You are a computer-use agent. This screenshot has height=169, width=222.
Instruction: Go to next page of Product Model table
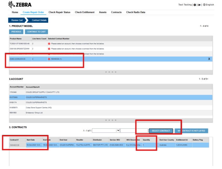pyautogui.click(x=112, y=72)
